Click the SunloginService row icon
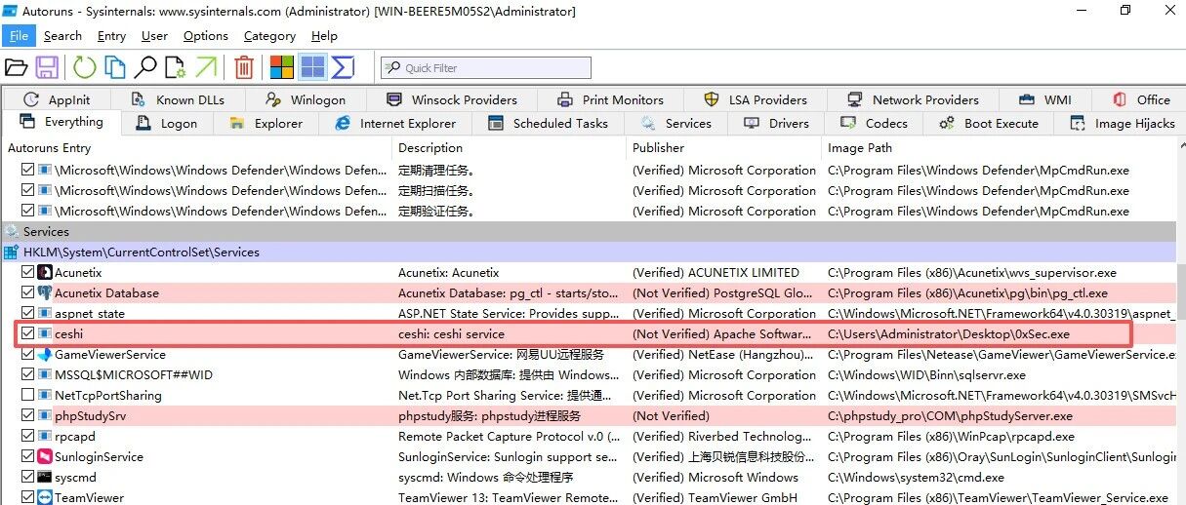 (45, 457)
